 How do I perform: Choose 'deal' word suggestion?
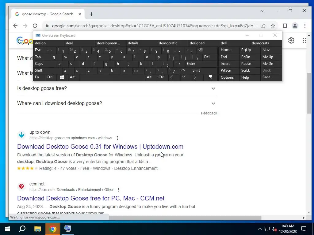(80, 43)
